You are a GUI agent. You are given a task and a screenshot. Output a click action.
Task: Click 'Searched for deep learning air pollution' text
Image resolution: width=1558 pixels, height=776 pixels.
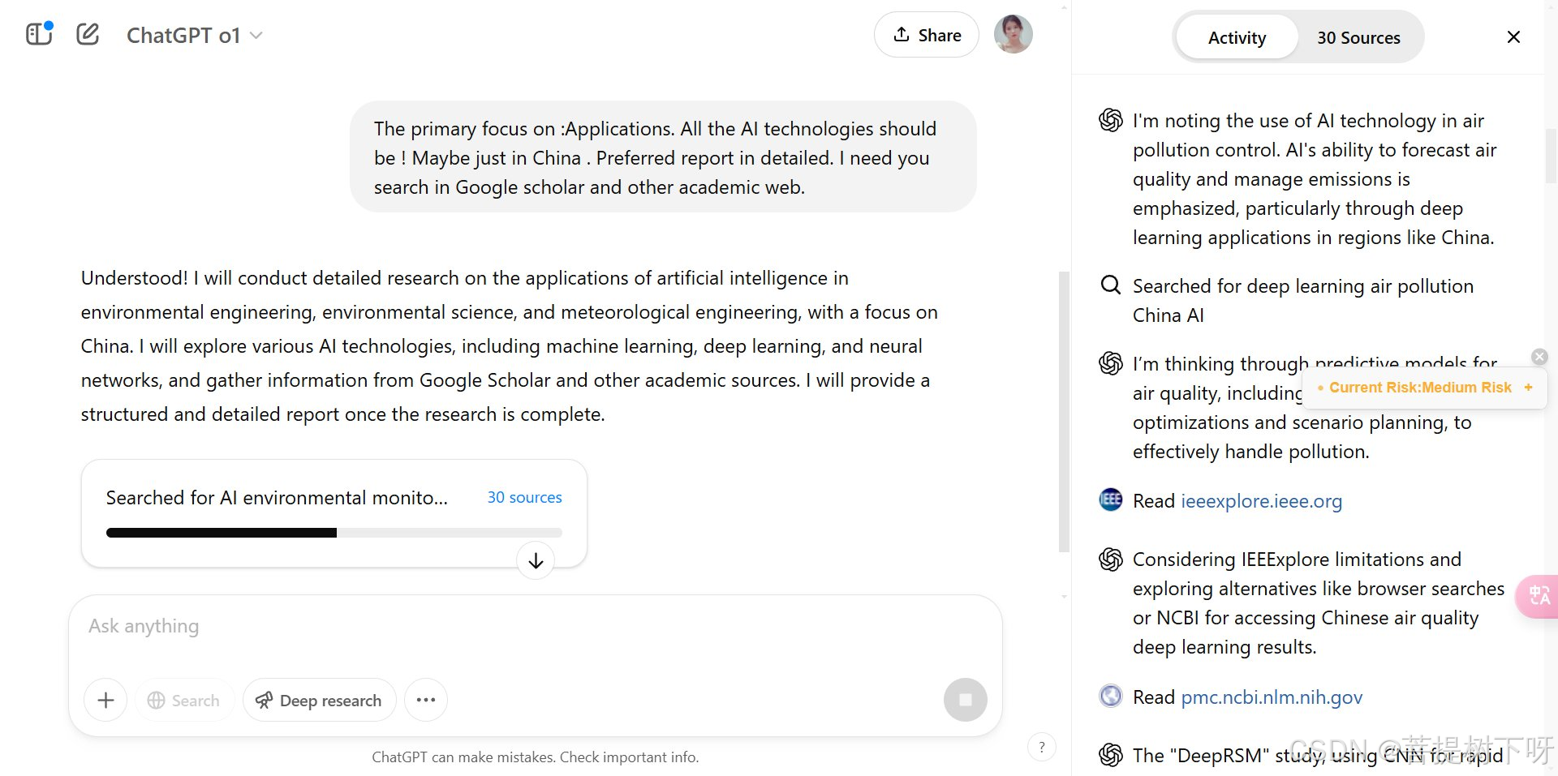tap(1302, 300)
